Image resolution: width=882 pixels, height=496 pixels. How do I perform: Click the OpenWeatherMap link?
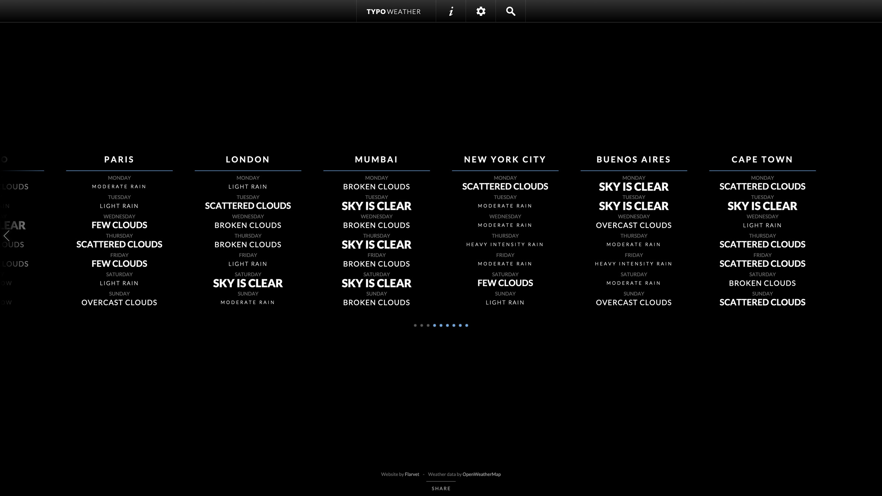(x=482, y=474)
